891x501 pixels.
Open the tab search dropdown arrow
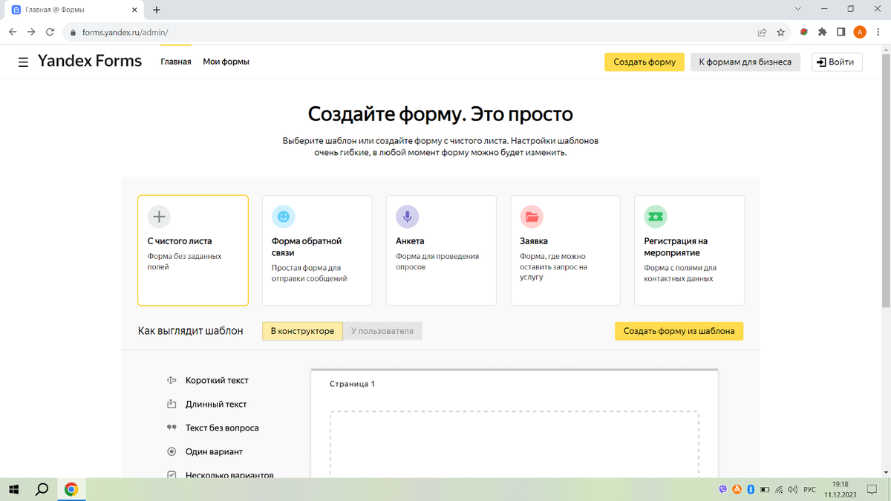tap(797, 10)
